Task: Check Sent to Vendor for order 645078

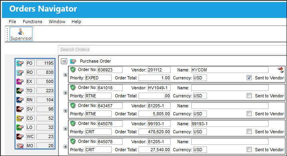Action: tap(249, 150)
